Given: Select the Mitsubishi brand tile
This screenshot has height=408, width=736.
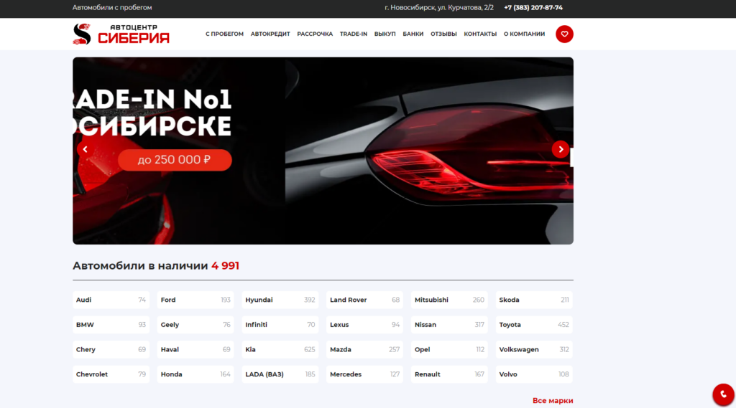Looking at the screenshot, I should [449, 300].
